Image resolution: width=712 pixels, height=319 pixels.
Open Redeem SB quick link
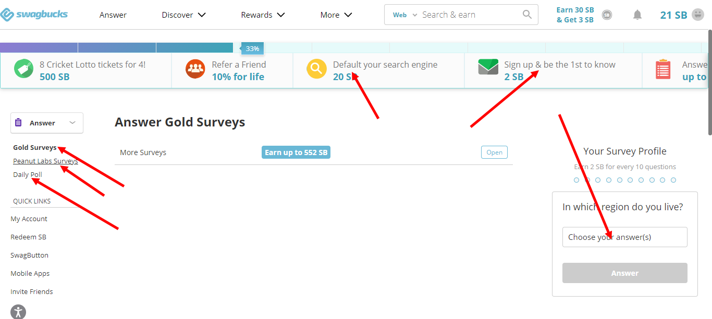tap(28, 237)
